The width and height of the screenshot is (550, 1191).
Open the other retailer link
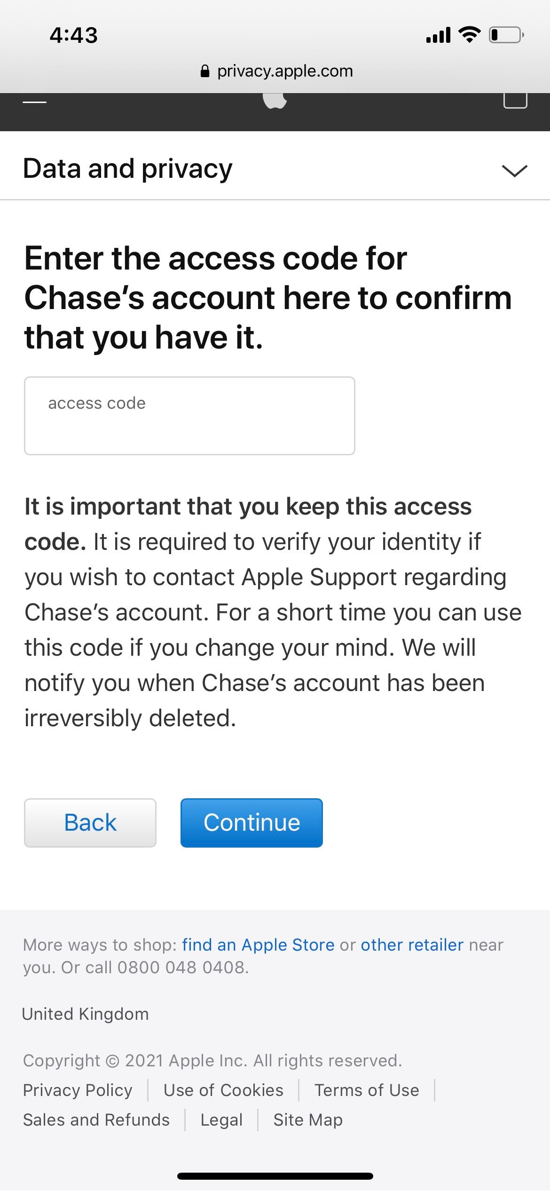coord(412,945)
